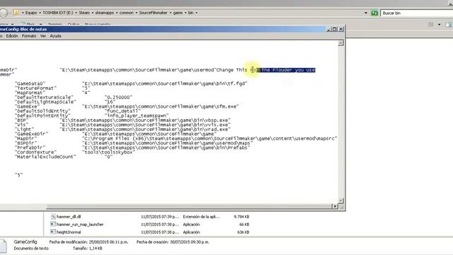The height and width of the screenshot is (255, 453).
Task: Open the view options icon in Explorer toolbar
Action: pyautogui.click(x=431, y=25)
